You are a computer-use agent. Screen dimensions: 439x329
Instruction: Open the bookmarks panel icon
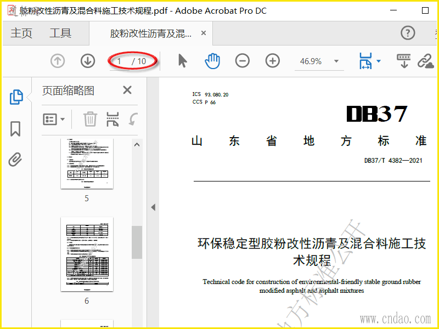pyautogui.click(x=15, y=129)
